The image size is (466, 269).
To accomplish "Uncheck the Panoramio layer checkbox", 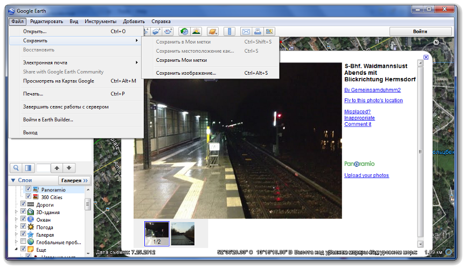I will point(29,189).
